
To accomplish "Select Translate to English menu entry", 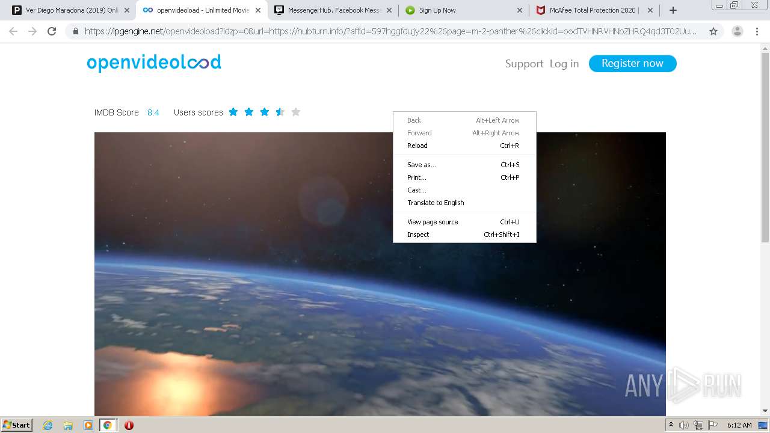I will (464, 203).
